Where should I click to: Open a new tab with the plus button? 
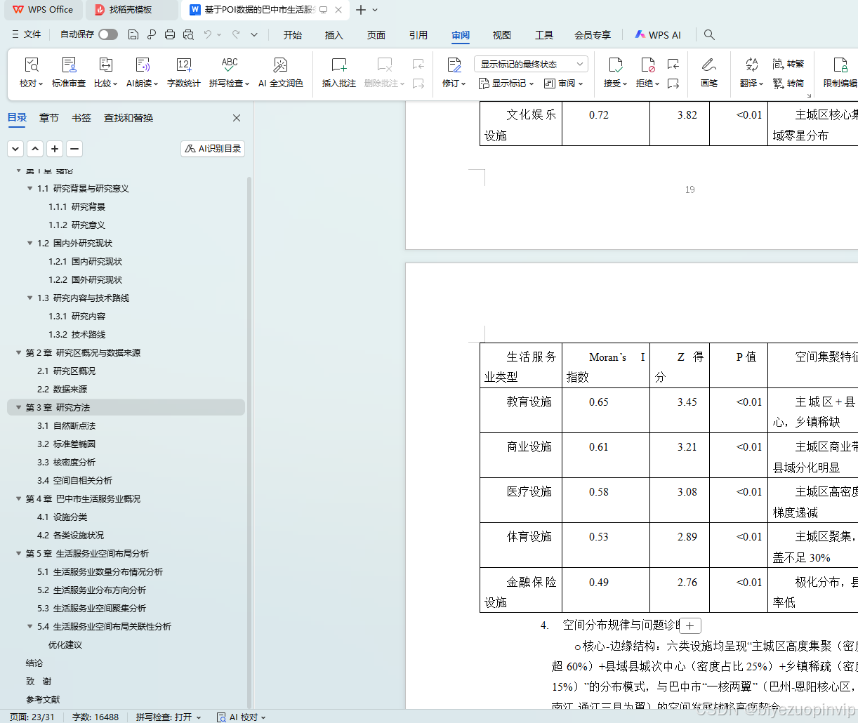click(361, 10)
